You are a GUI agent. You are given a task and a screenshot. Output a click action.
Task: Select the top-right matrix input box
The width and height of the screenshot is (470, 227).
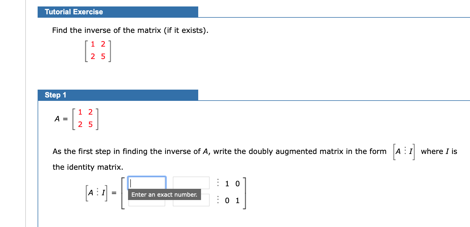(191, 182)
